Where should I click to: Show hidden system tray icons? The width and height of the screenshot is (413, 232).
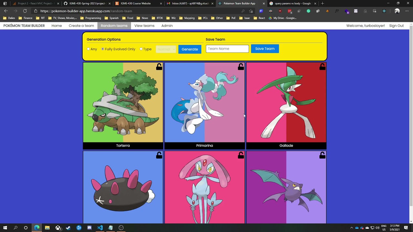tap(352, 228)
